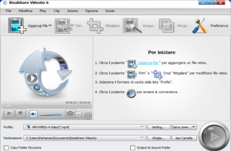Minimize the iDealshare VideoGo window
This screenshot has height=151, width=231.
tap(203, 3)
